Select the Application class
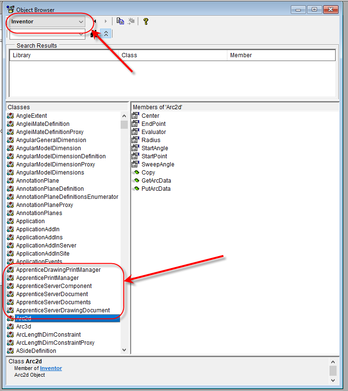This screenshot has height=391, width=348. point(30,221)
